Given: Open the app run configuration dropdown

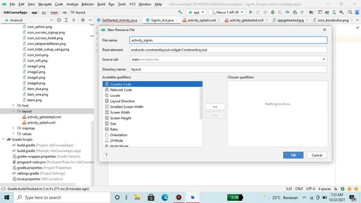Looking at the screenshot, I should tap(196, 12).
